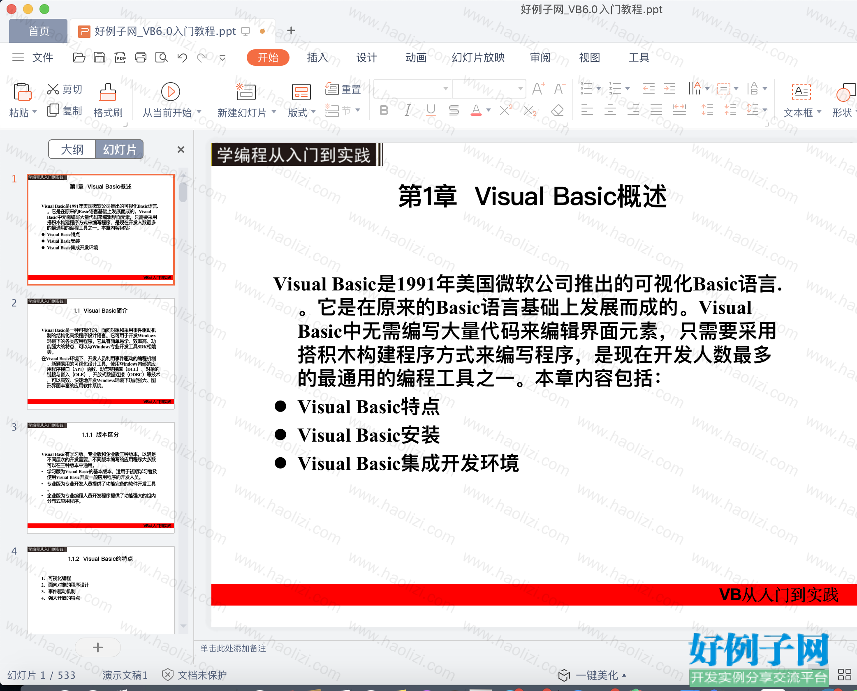The height and width of the screenshot is (691, 857).
Task: Decrease font size
Action: coord(559,89)
